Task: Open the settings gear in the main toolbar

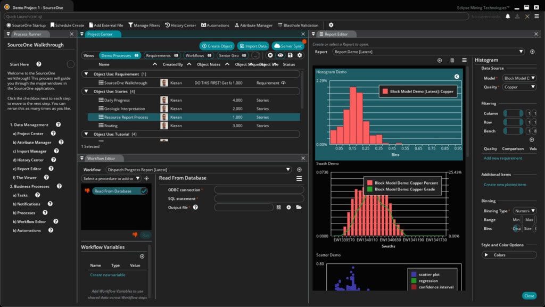Action: pos(331,25)
